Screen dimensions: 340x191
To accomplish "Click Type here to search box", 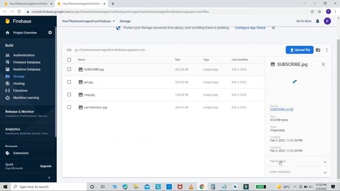I will (x=49, y=187).
